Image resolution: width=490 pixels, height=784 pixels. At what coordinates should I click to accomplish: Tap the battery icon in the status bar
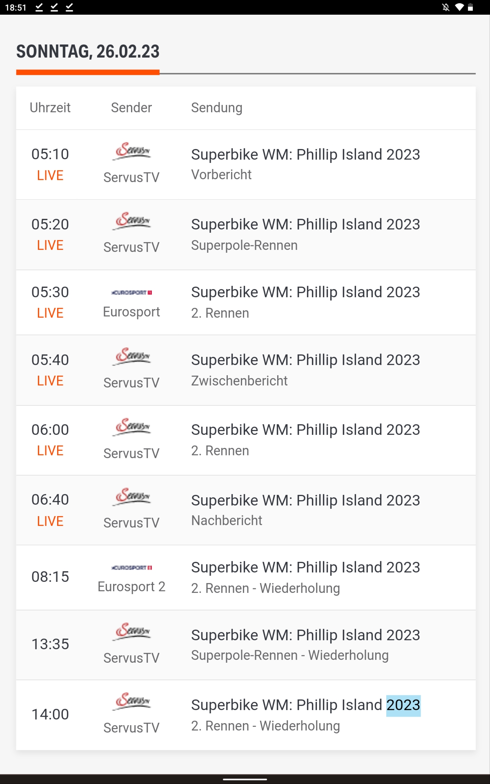point(470,7)
